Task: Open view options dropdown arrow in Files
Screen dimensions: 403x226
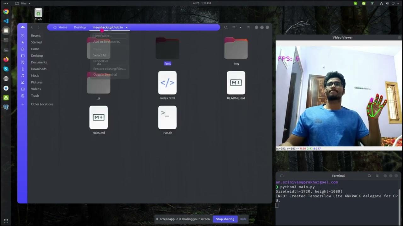Action: click(241, 27)
